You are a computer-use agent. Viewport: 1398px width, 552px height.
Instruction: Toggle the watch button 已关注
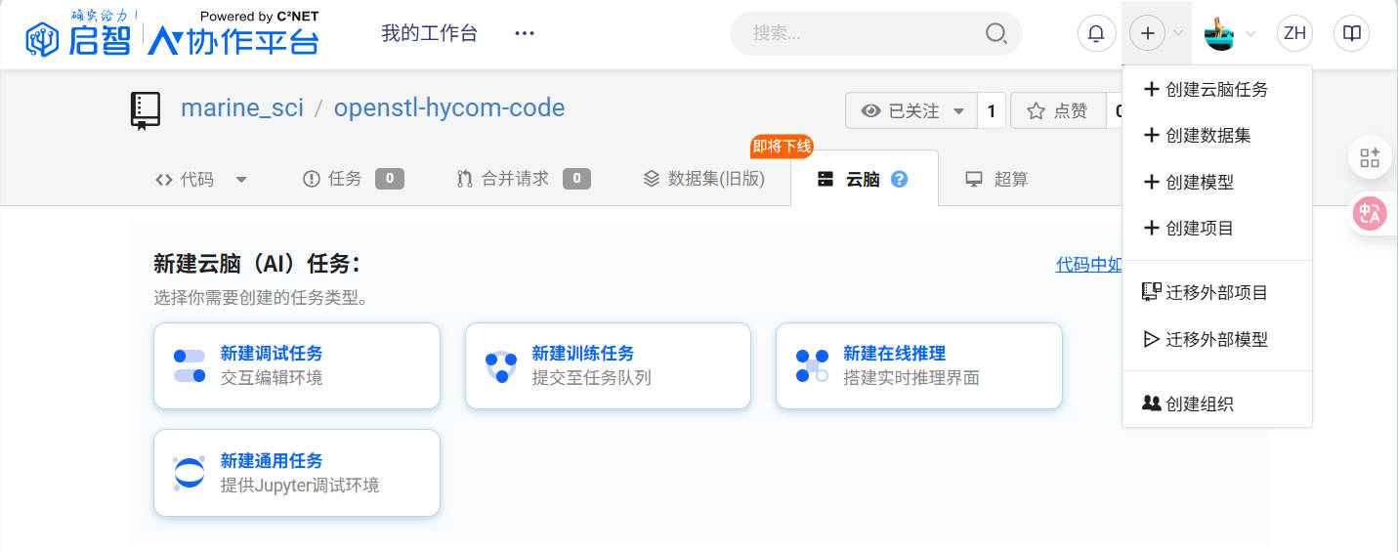pyautogui.click(x=911, y=111)
